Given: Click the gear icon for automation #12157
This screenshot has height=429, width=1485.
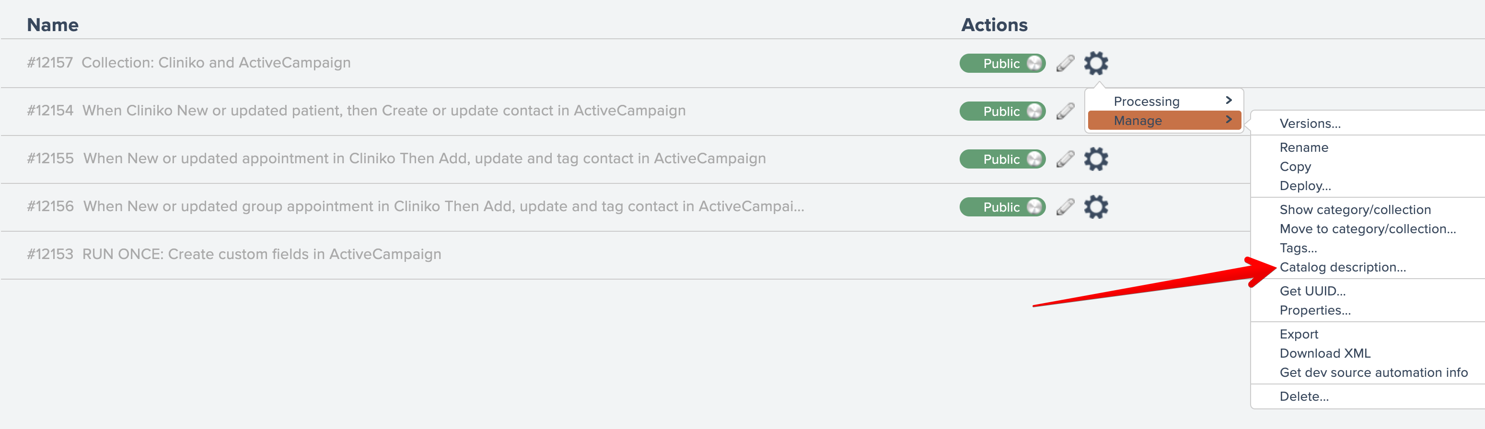Looking at the screenshot, I should (x=1095, y=63).
